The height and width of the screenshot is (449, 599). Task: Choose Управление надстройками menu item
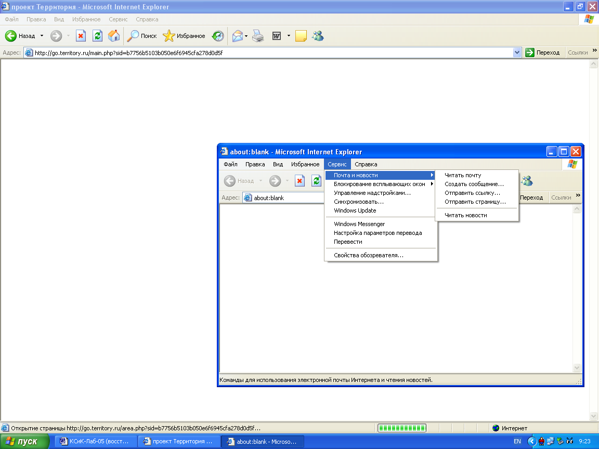tap(381, 193)
